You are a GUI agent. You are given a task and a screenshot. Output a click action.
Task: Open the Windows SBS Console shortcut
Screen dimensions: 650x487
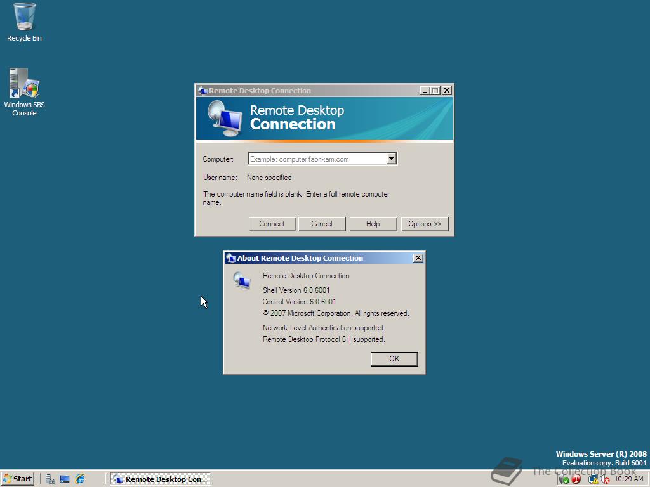click(24, 92)
